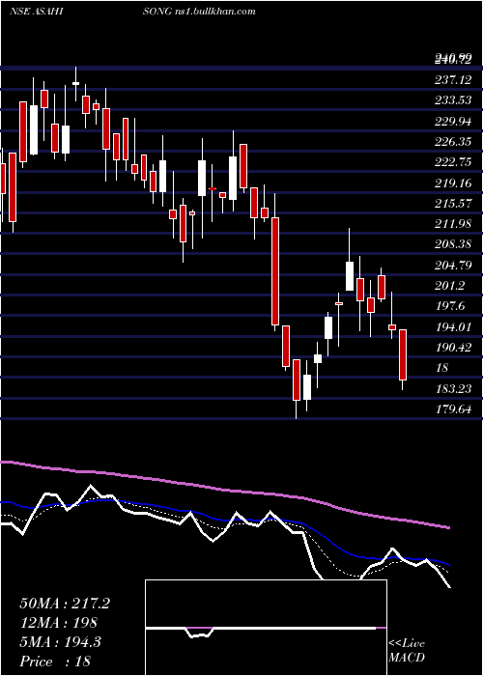483x676 pixels.
Task: Click the 'NSE ASAHI' ticker label
Action: click(37, 12)
